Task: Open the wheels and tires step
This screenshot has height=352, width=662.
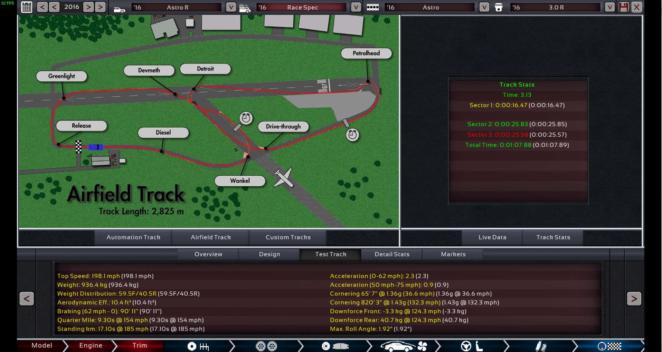Action: click(x=266, y=346)
